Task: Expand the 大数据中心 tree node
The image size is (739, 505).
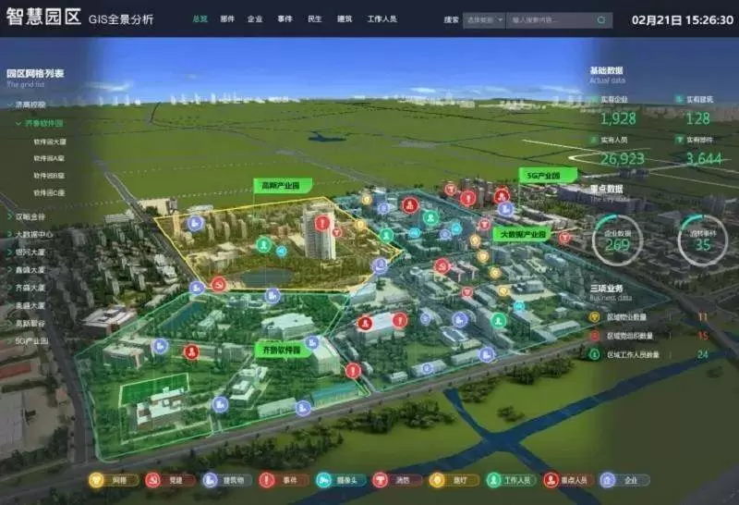Action: [x=10, y=234]
